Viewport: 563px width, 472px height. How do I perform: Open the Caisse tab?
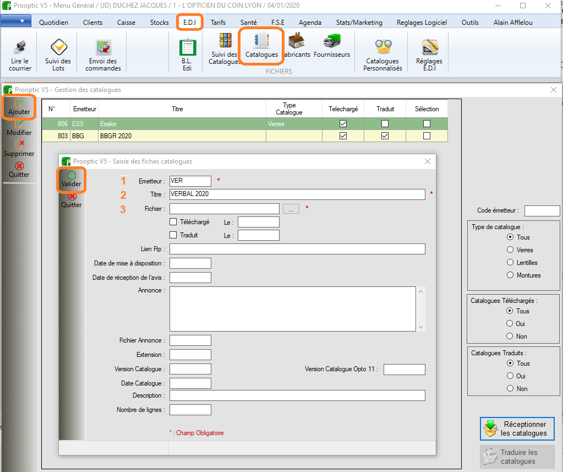point(126,22)
